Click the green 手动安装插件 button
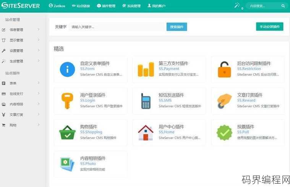The width and height of the screenshot is (290, 187). click(270, 27)
